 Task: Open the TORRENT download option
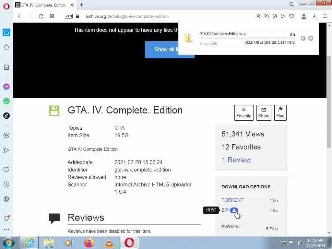coord(232,200)
